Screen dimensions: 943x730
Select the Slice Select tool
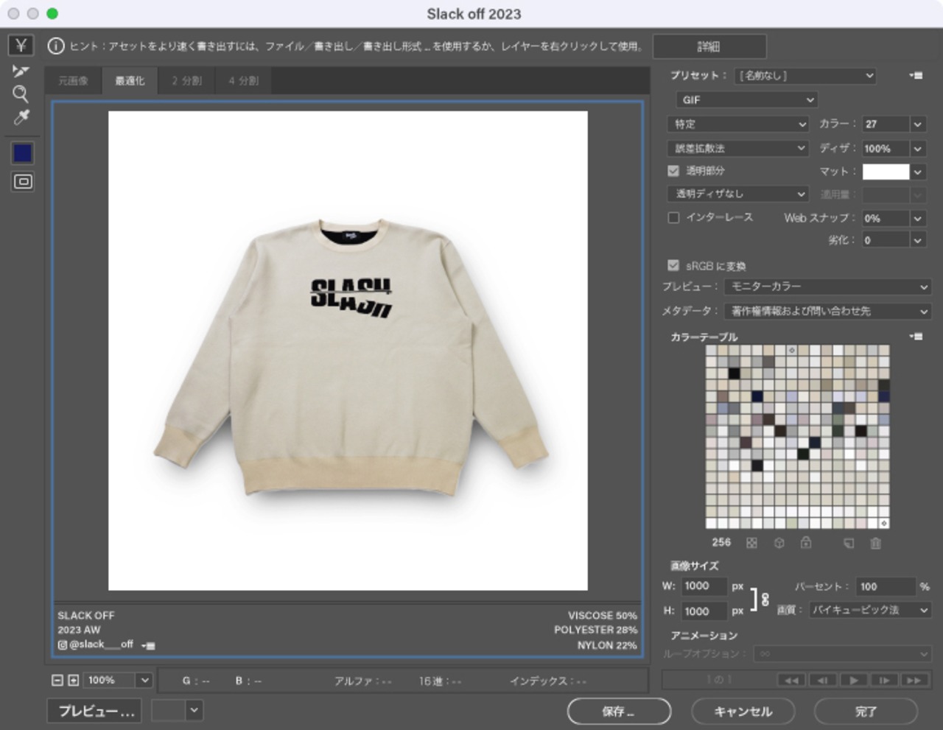(21, 71)
